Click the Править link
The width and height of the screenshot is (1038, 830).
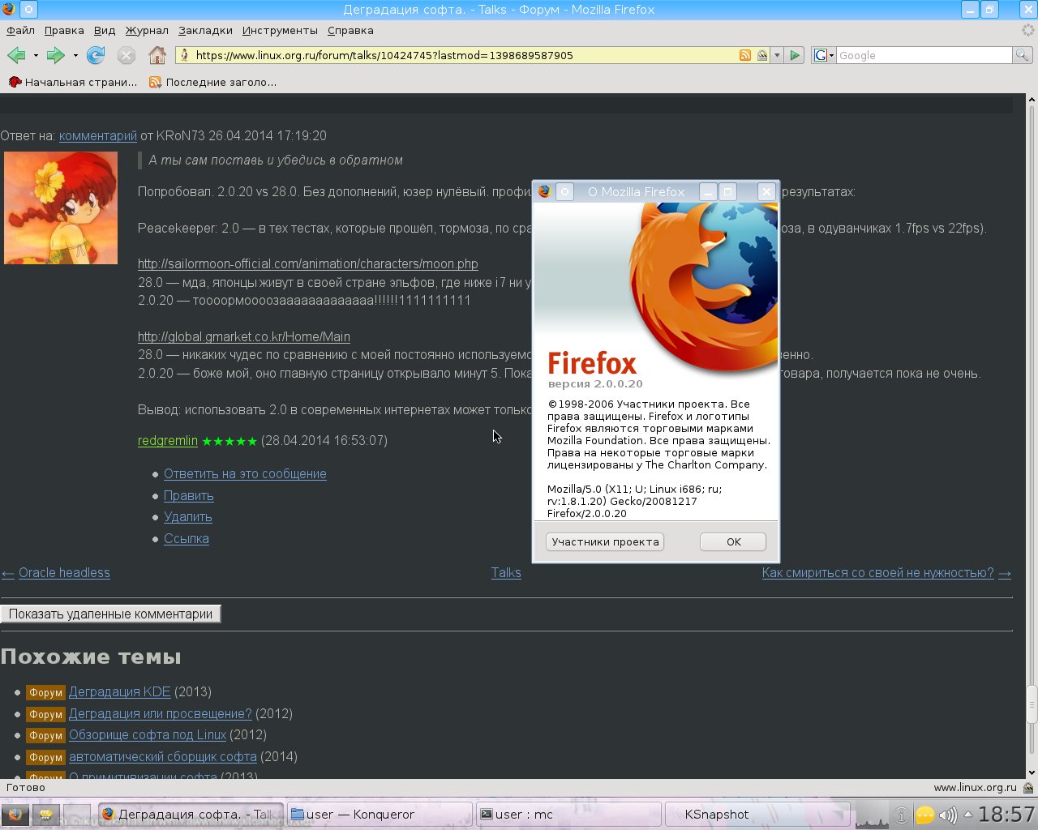(189, 495)
